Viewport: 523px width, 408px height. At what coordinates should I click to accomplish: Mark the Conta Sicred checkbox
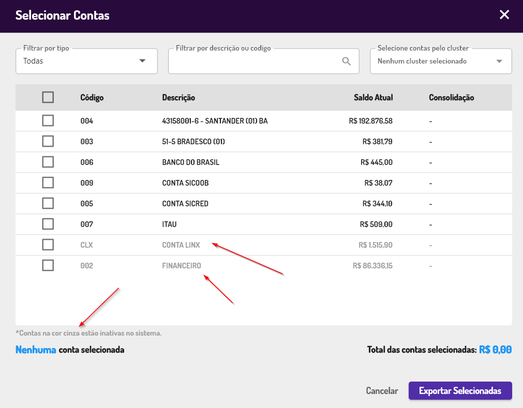[x=48, y=204]
